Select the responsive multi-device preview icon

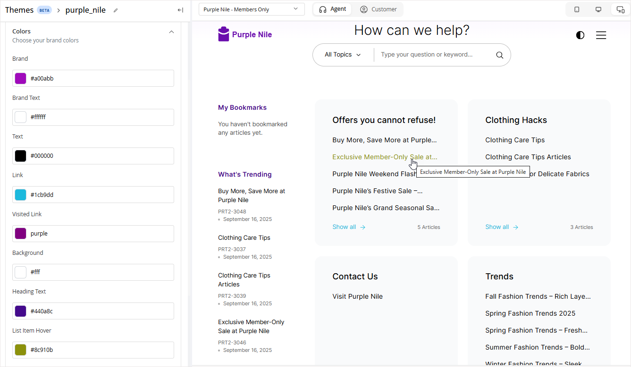click(x=620, y=9)
